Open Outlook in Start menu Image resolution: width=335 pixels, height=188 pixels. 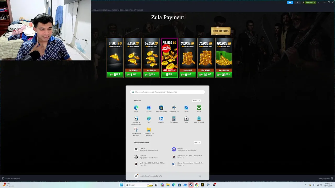tap(149, 109)
